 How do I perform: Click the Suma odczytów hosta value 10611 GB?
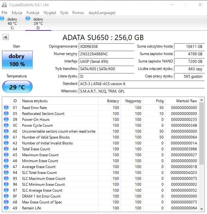pos(189,47)
